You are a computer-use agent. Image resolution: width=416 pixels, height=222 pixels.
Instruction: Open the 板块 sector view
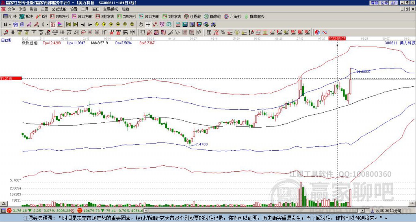point(26,16)
